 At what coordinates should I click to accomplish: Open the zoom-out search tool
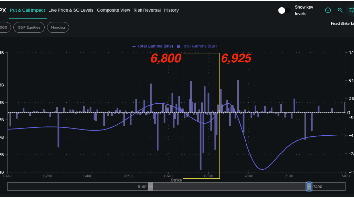click(340, 10)
